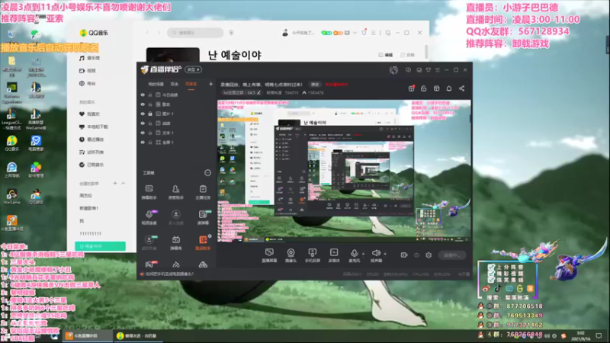Open 弹幕助手 in the streaming toolbox

tap(149, 192)
